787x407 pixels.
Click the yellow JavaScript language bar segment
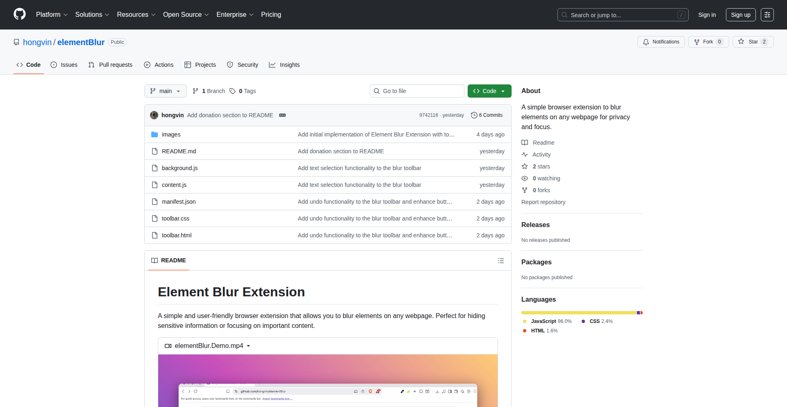tap(579, 313)
